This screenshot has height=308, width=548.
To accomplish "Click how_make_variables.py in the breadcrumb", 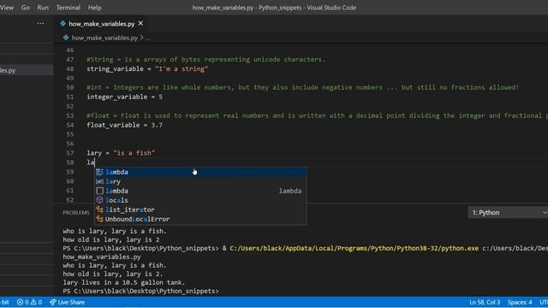I will click(x=104, y=38).
